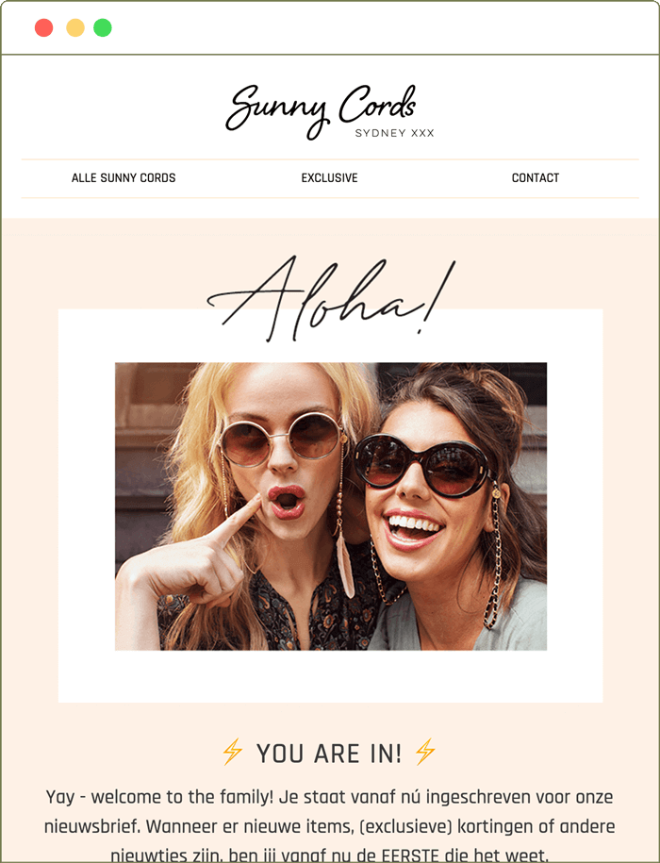Click the Aloha! handwritten heading
The width and height of the screenshot is (660, 863).
pyautogui.click(x=331, y=298)
